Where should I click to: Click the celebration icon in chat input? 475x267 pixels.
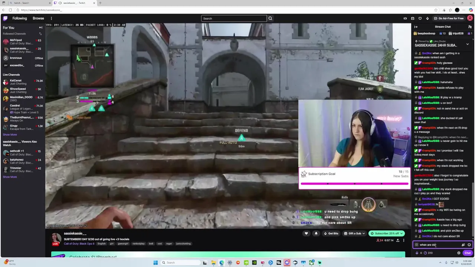tap(463, 245)
